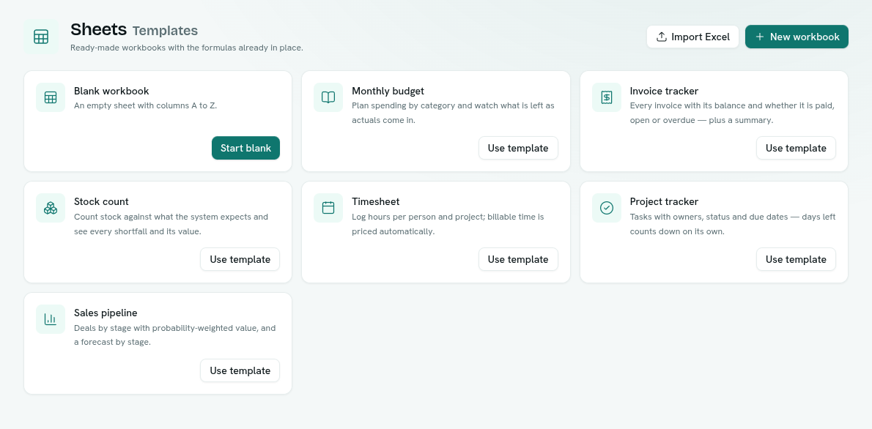The height and width of the screenshot is (429, 872).
Task: Click the Project tracker checkmark icon
Action: [x=607, y=208]
